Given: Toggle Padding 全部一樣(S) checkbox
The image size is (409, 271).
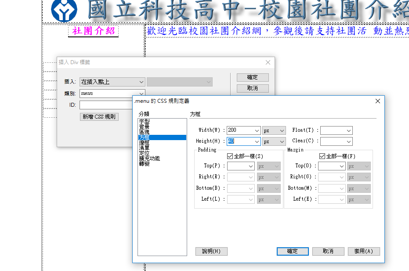Looking at the screenshot, I should point(230,156).
